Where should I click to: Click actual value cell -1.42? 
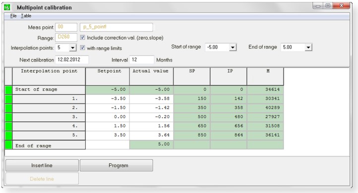151,108
